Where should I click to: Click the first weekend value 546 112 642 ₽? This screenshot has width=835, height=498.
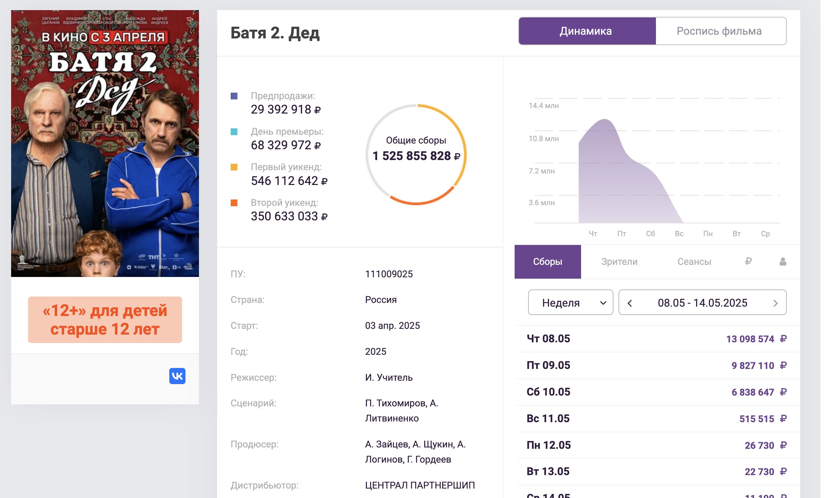(x=289, y=181)
